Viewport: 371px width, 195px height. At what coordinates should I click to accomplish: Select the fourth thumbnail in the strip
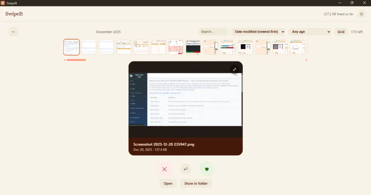coord(124,47)
